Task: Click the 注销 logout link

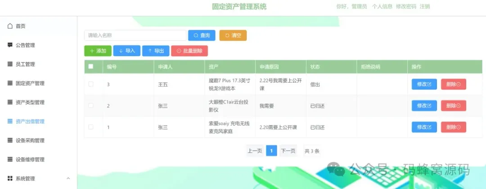Action: [x=425, y=6]
